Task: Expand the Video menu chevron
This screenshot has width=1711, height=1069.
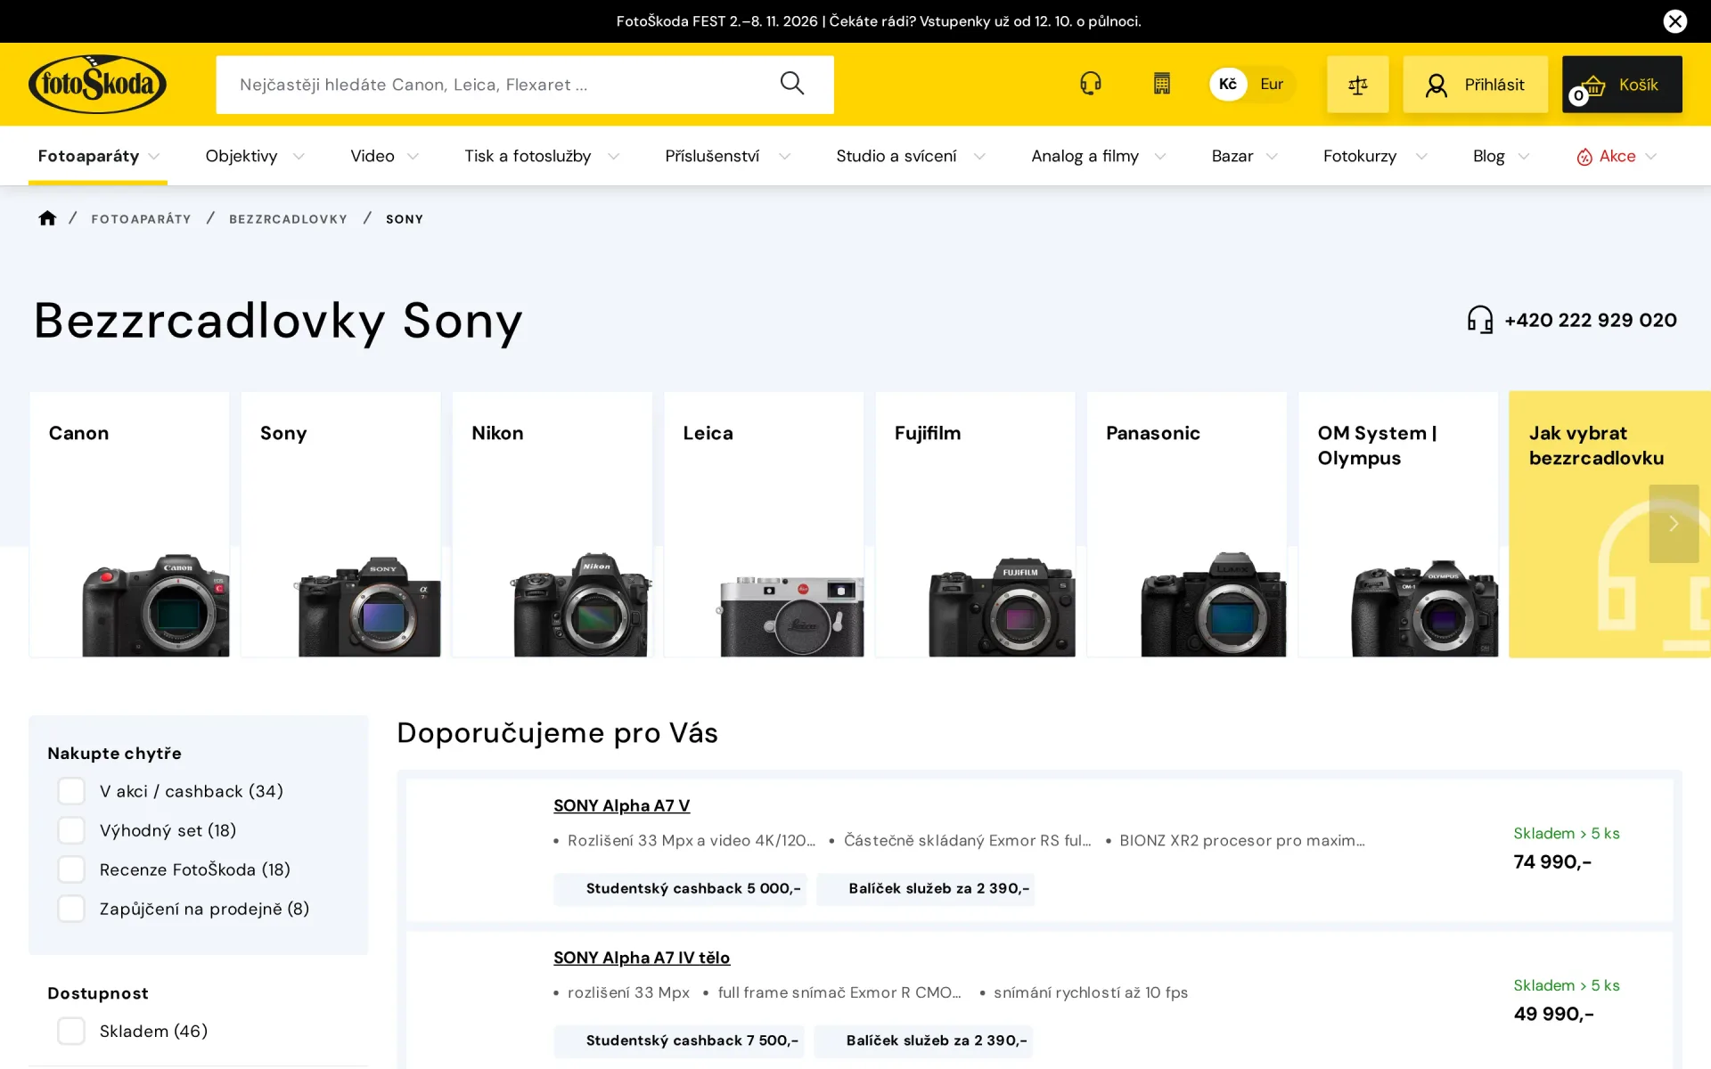Action: click(413, 157)
